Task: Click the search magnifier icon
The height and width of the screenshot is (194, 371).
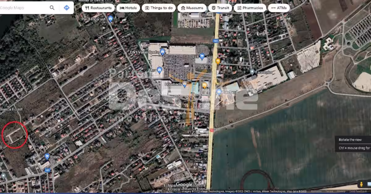Action: coord(52,8)
